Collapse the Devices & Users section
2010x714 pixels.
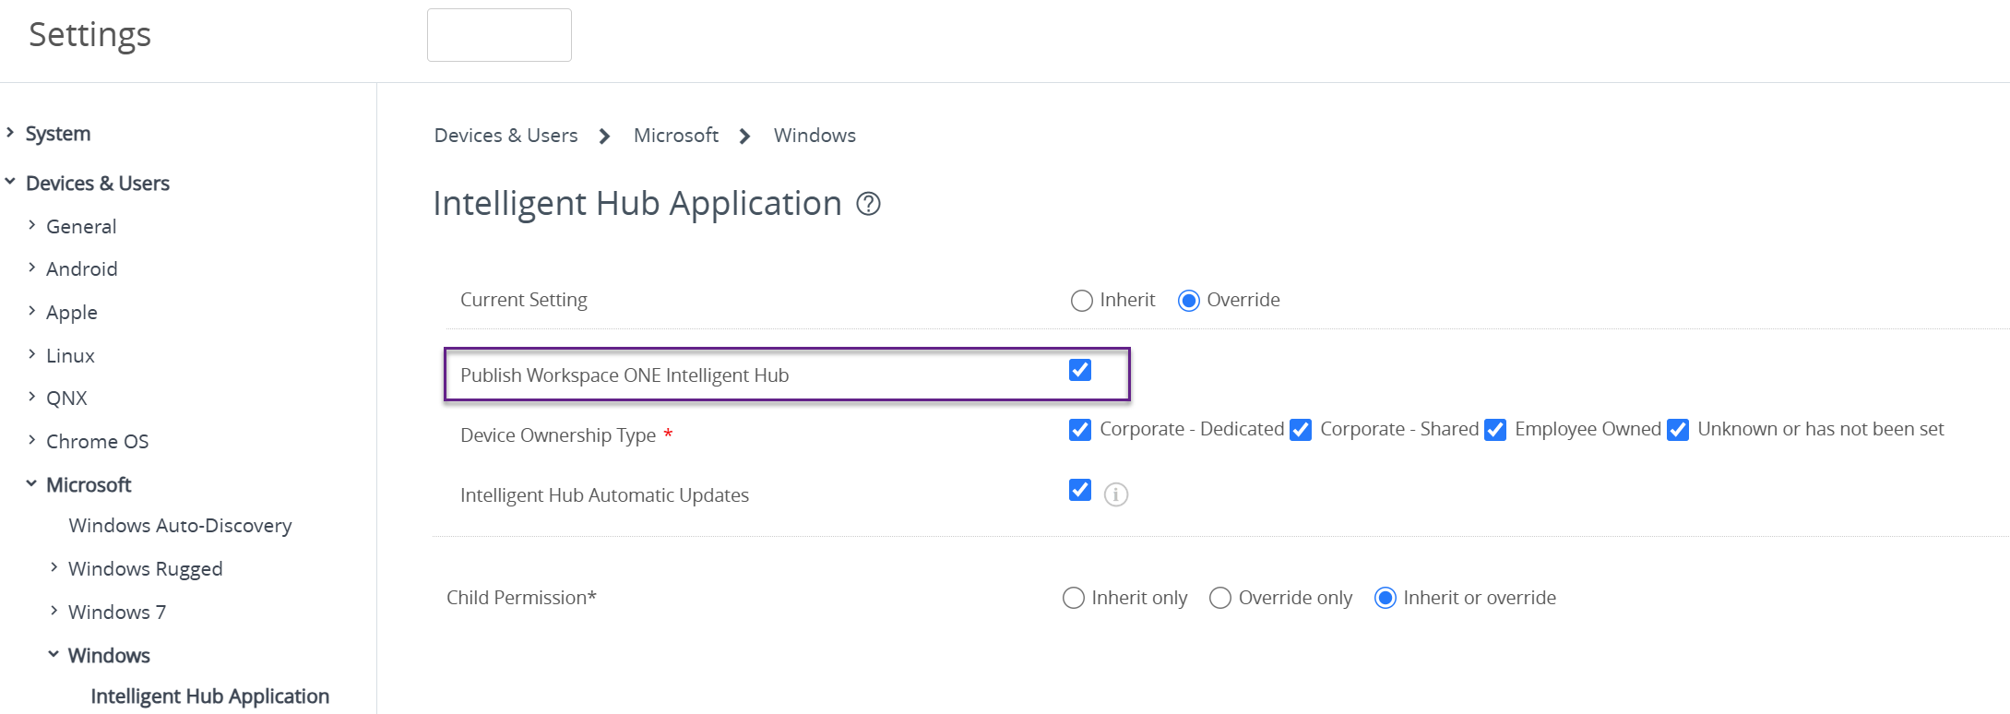click(x=10, y=183)
